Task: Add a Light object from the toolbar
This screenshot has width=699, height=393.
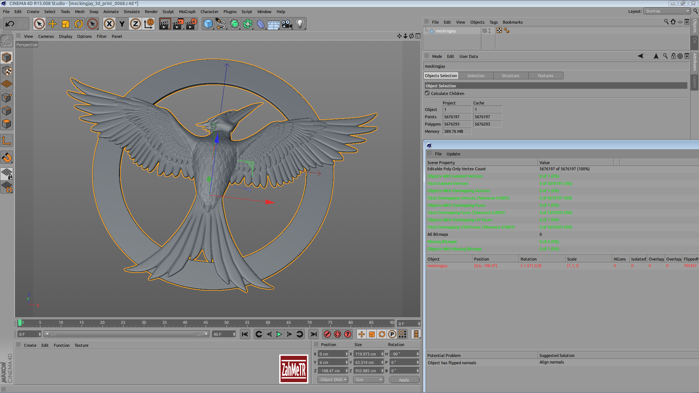Action: click(x=300, y=24)
